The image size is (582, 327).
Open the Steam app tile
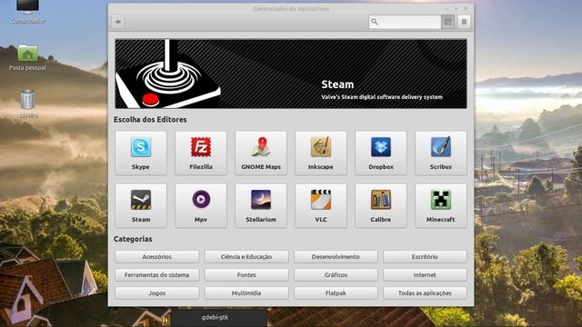click(x=141, y=205)
